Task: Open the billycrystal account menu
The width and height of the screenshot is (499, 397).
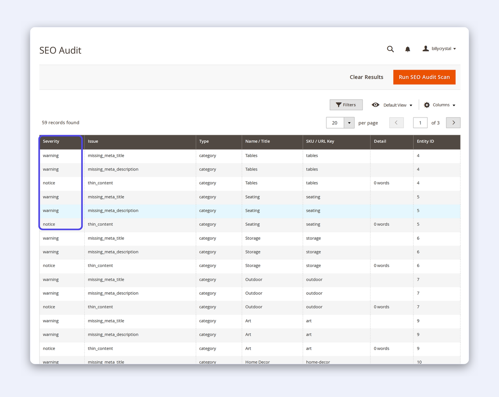Action: [x=439, y=49]
